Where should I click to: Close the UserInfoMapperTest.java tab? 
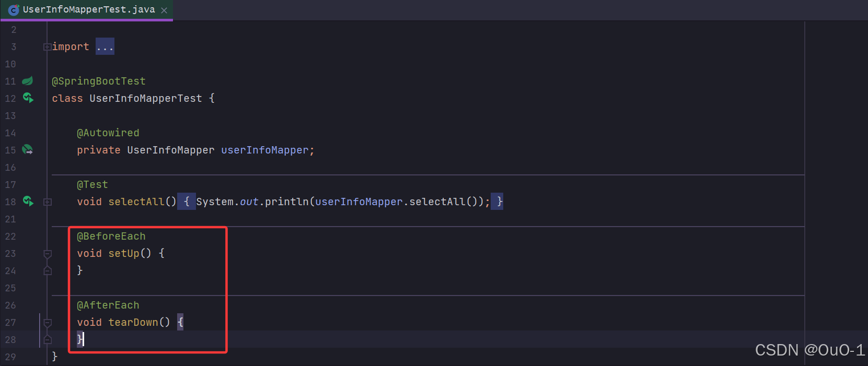click(164, 10)
